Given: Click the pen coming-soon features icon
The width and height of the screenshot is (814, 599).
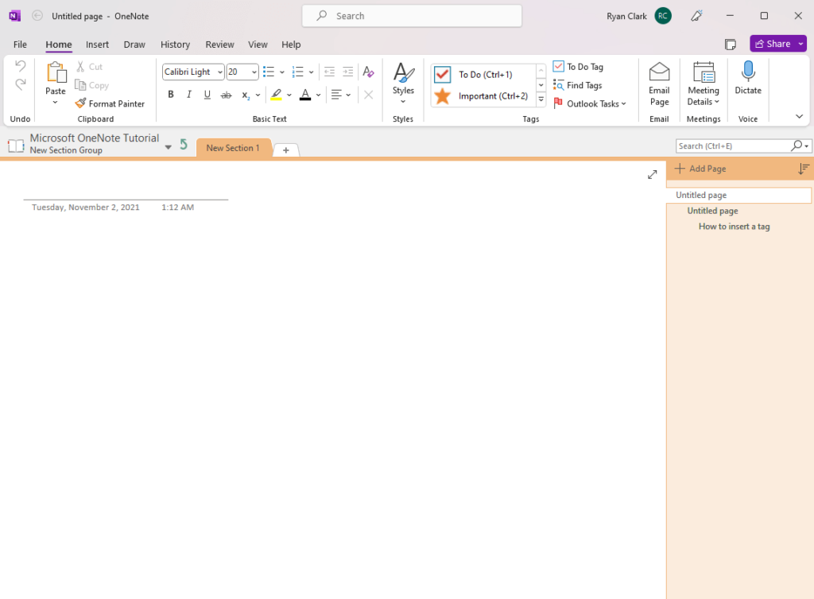Looking at the screenshot, I should coord(696,16).
